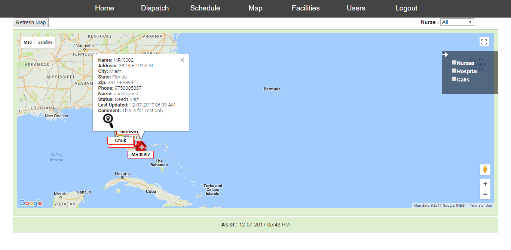
Task: Click Logout in the navigation bar
Action: pos(406,8)
